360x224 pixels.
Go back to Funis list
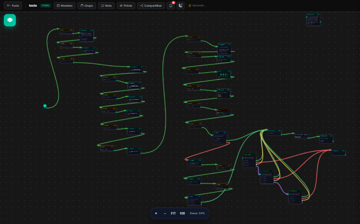[13, 6]
